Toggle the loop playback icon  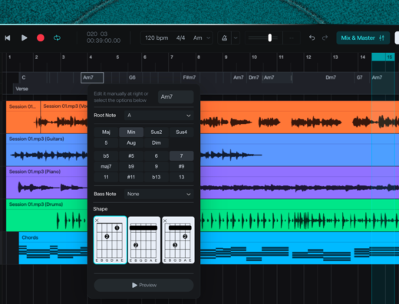57,38
